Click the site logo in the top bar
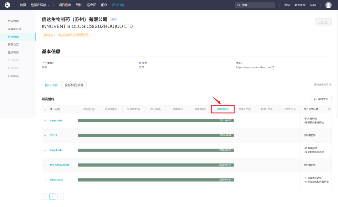The width and height of the screenshot is (338, 207). tap(7, 5)
